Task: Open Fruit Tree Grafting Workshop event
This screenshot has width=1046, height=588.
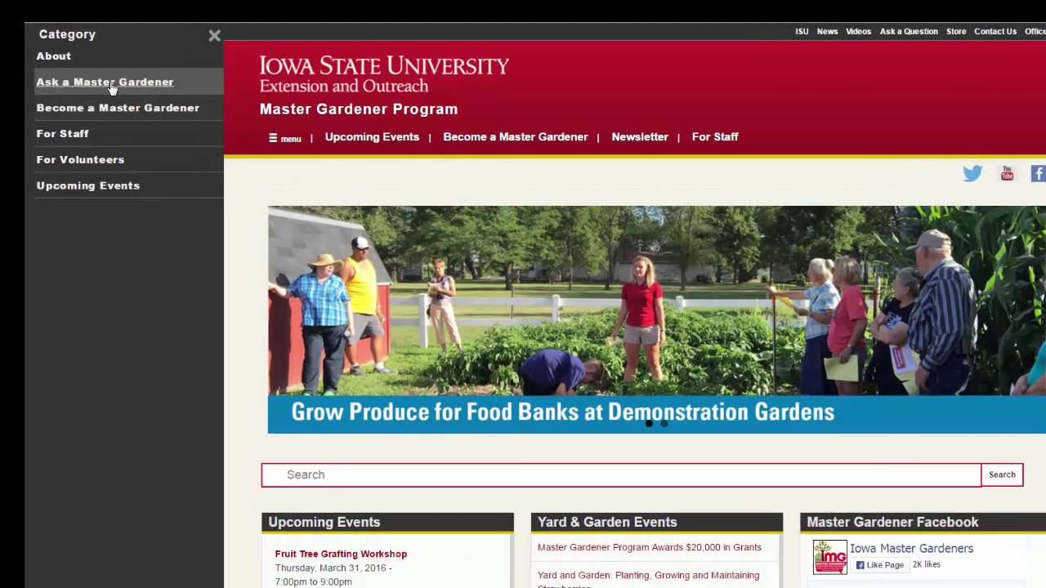Action: 341,554
